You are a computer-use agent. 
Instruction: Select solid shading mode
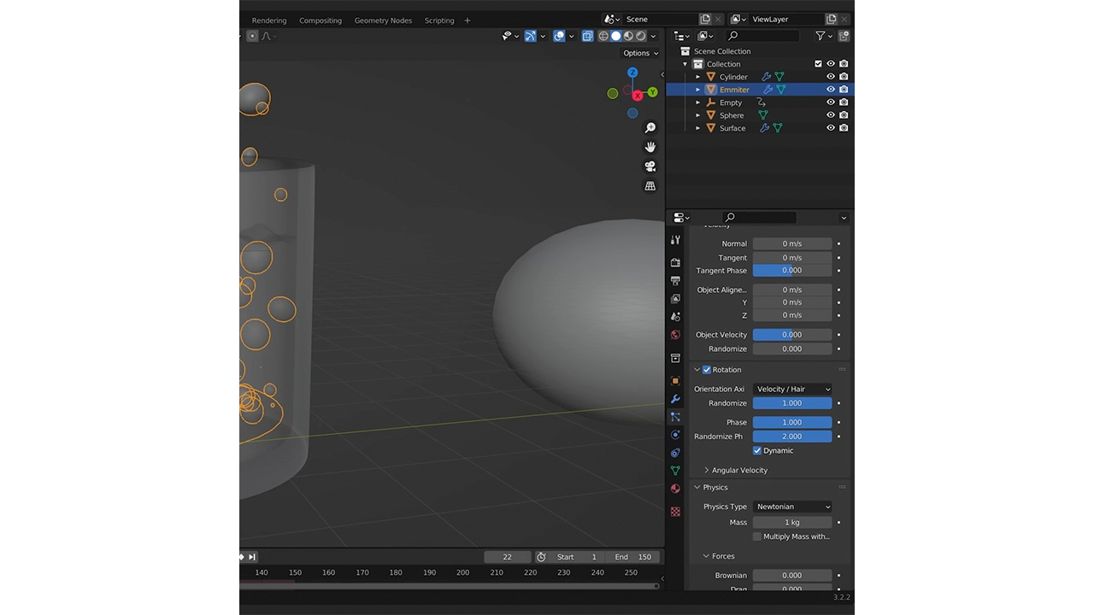tap(615, 36)
